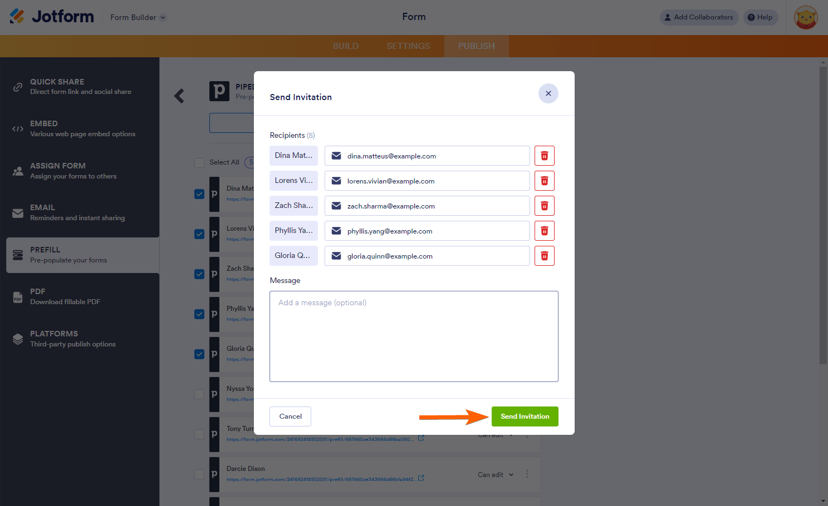Remove recipient lorens.vivian@example.com with trash icon
Viewport: 828px width, 506px height.
click(x=544, y=181)
